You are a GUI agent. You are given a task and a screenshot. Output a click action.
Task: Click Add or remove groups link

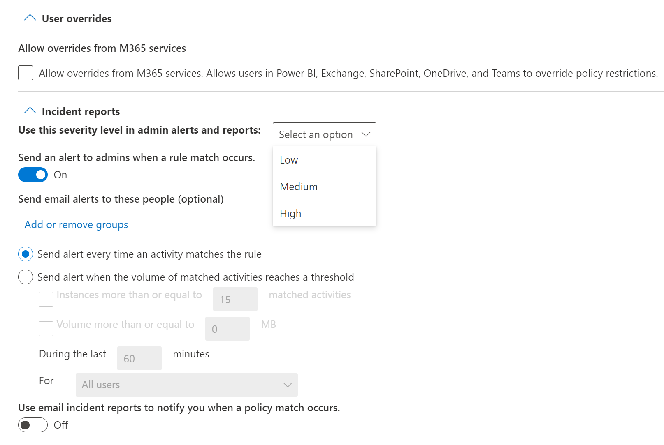click(x=76, y=225)
